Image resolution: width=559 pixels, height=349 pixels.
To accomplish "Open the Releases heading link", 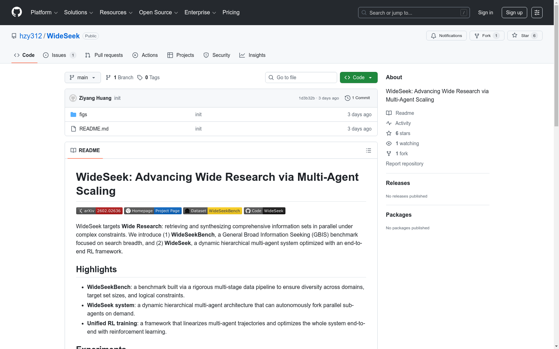I will pos(398,183).
